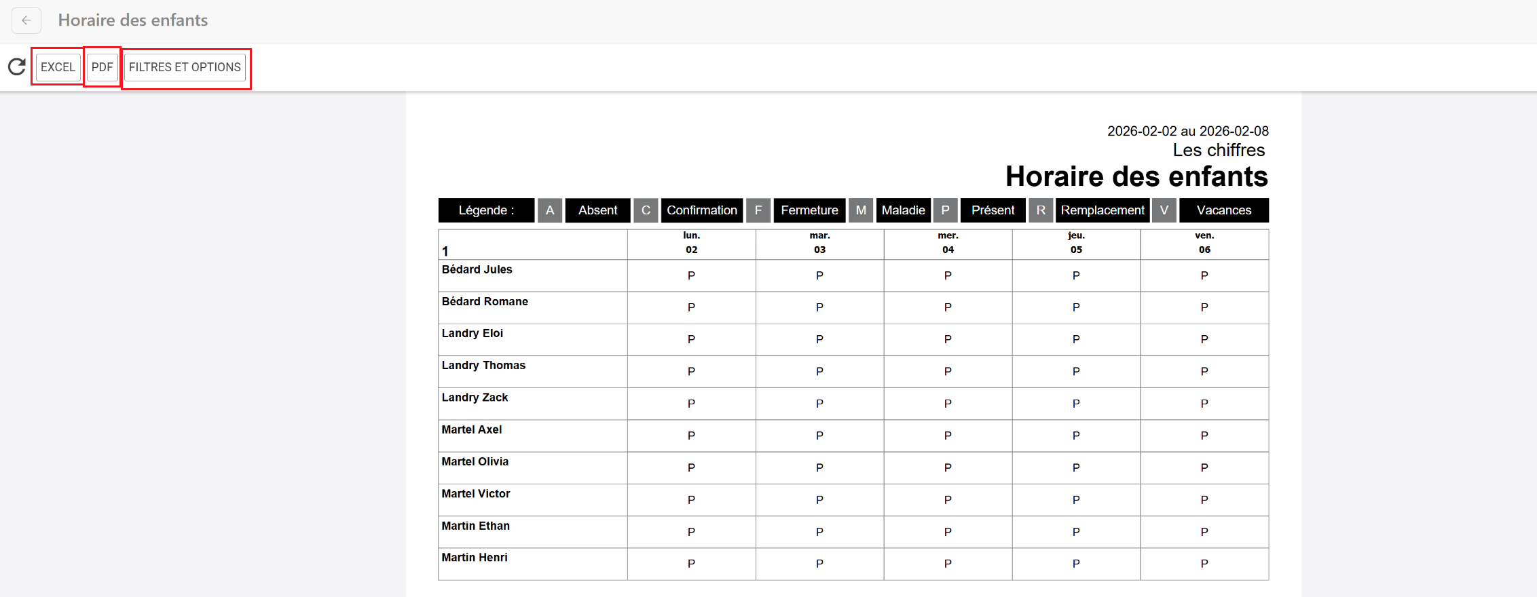Click Bédard Jules name in table
The image size is (1537, 597).
tap(477, 269)
